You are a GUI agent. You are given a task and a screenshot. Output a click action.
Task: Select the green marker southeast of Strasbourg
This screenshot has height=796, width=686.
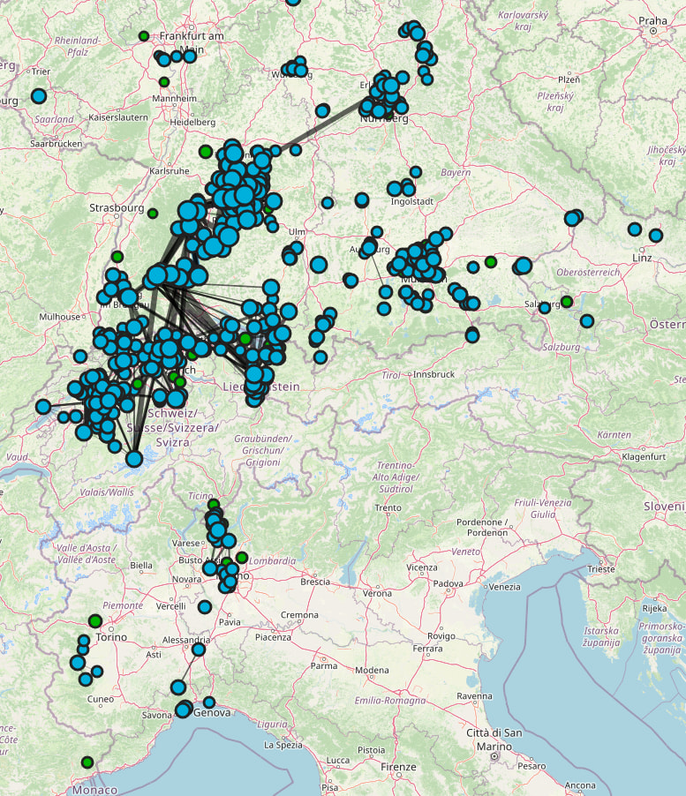tap(153, 214)
